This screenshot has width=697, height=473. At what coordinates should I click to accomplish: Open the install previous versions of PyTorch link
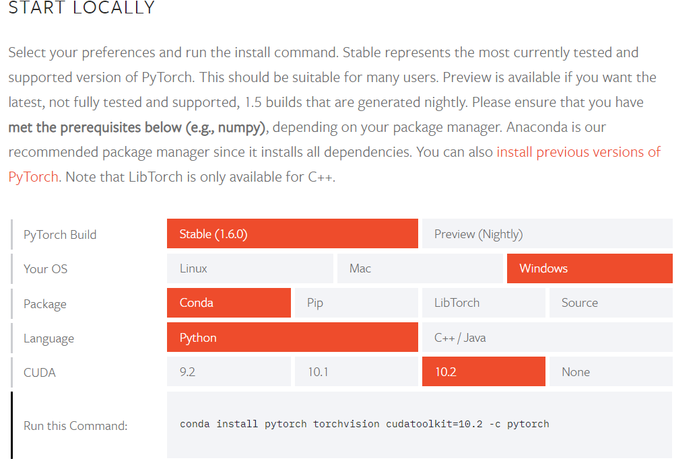[x=578, y=152]
